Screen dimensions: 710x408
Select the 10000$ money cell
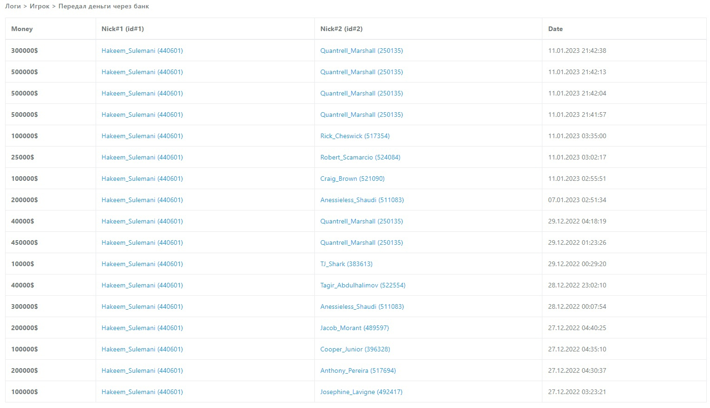click(23, 264)
